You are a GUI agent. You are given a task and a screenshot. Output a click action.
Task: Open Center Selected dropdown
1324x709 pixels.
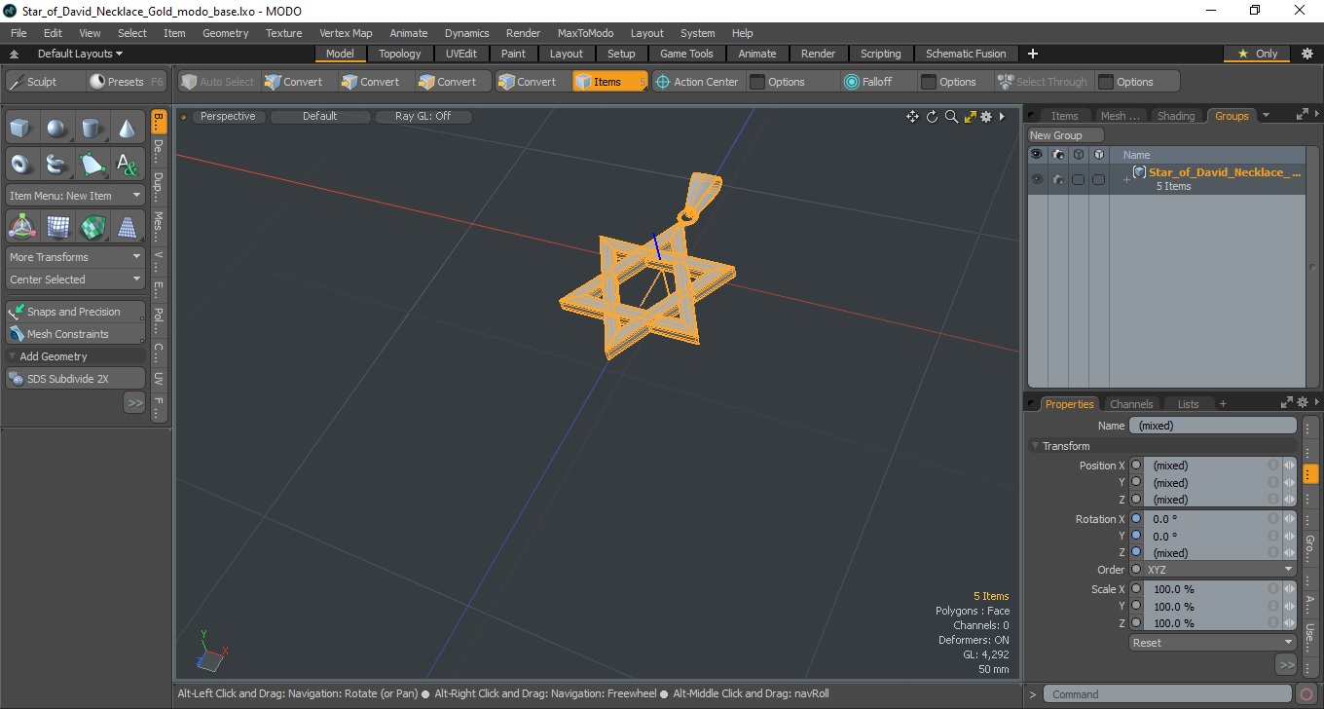pos(75,280)
